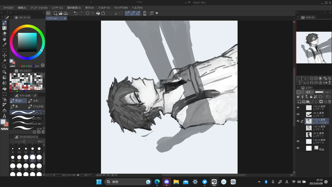The image size is (332, 187).
Task: Hide the 用紙 paper layer
Action: coord(298,148)
